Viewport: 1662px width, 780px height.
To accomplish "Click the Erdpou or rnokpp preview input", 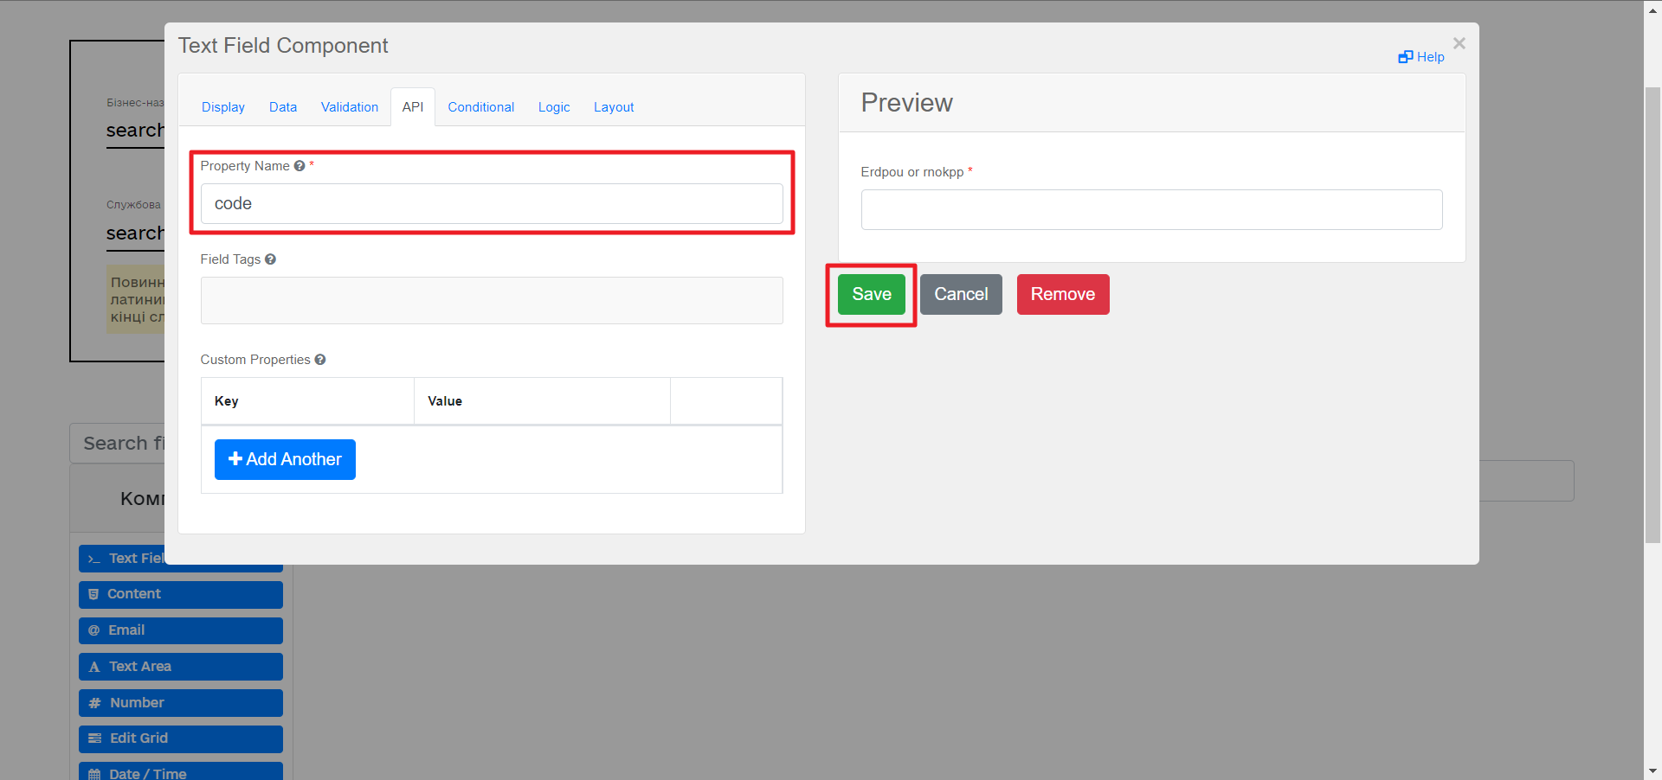I will point(1151,210).
